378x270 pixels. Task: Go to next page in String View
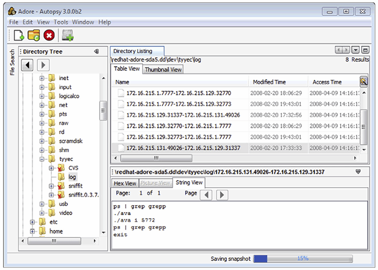point(221,194)
